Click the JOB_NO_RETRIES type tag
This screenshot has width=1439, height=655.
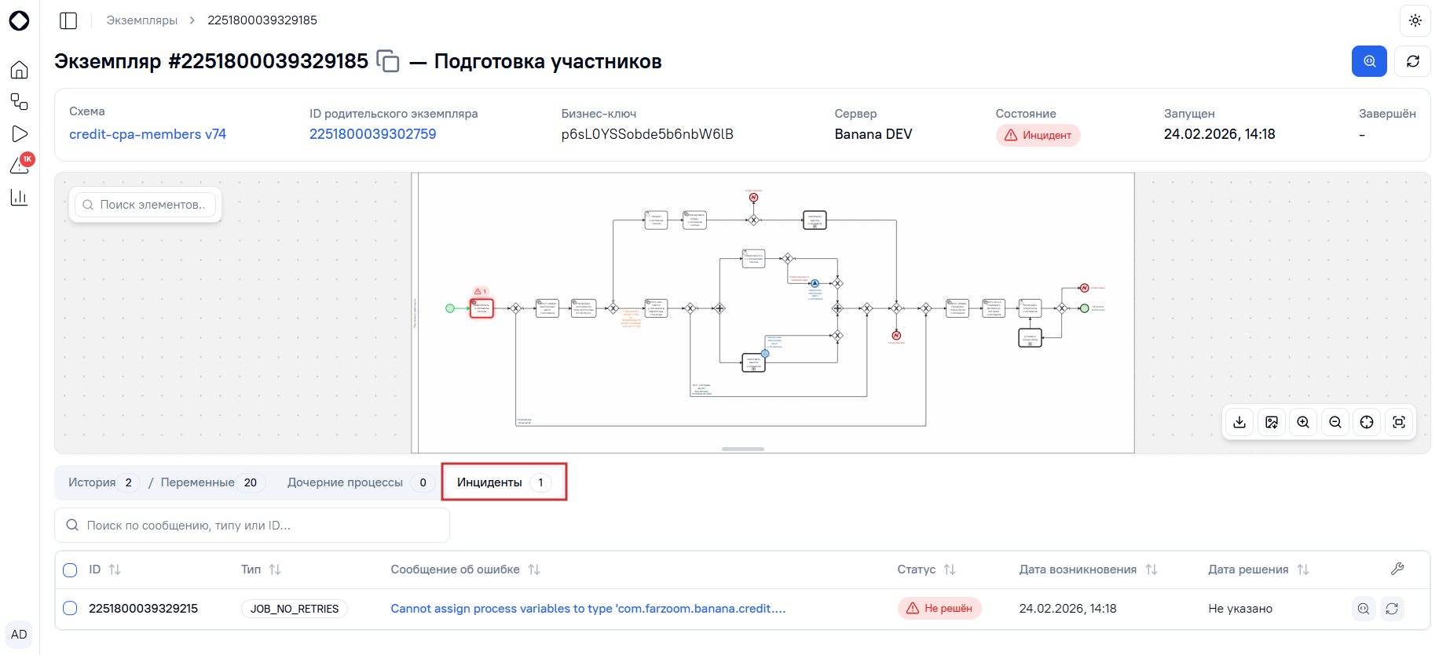coord(295,609)
